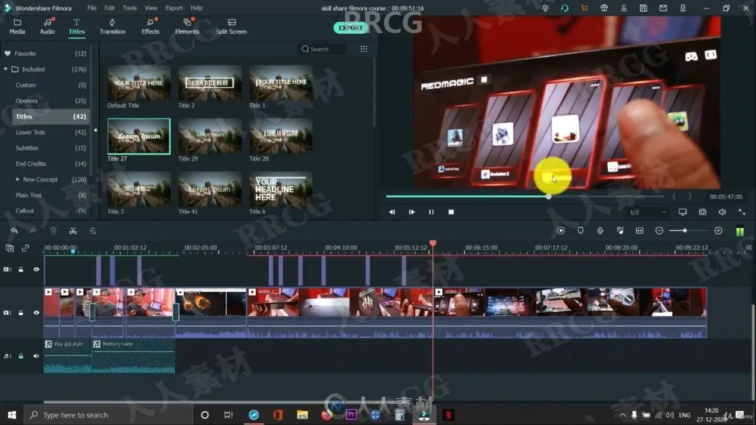
Task: Hide video track 1 with eye icon
Action: click(36, 313)
